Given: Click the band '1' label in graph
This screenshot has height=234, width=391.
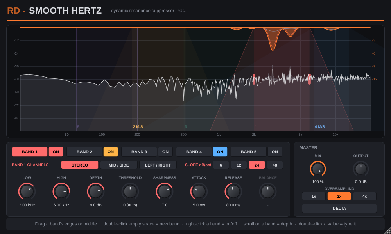Looking at the screenshot, I should (256, 127).
